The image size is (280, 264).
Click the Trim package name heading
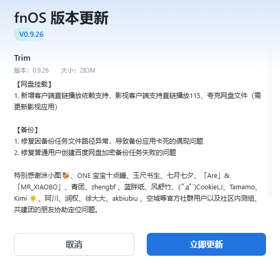[22, 58]
